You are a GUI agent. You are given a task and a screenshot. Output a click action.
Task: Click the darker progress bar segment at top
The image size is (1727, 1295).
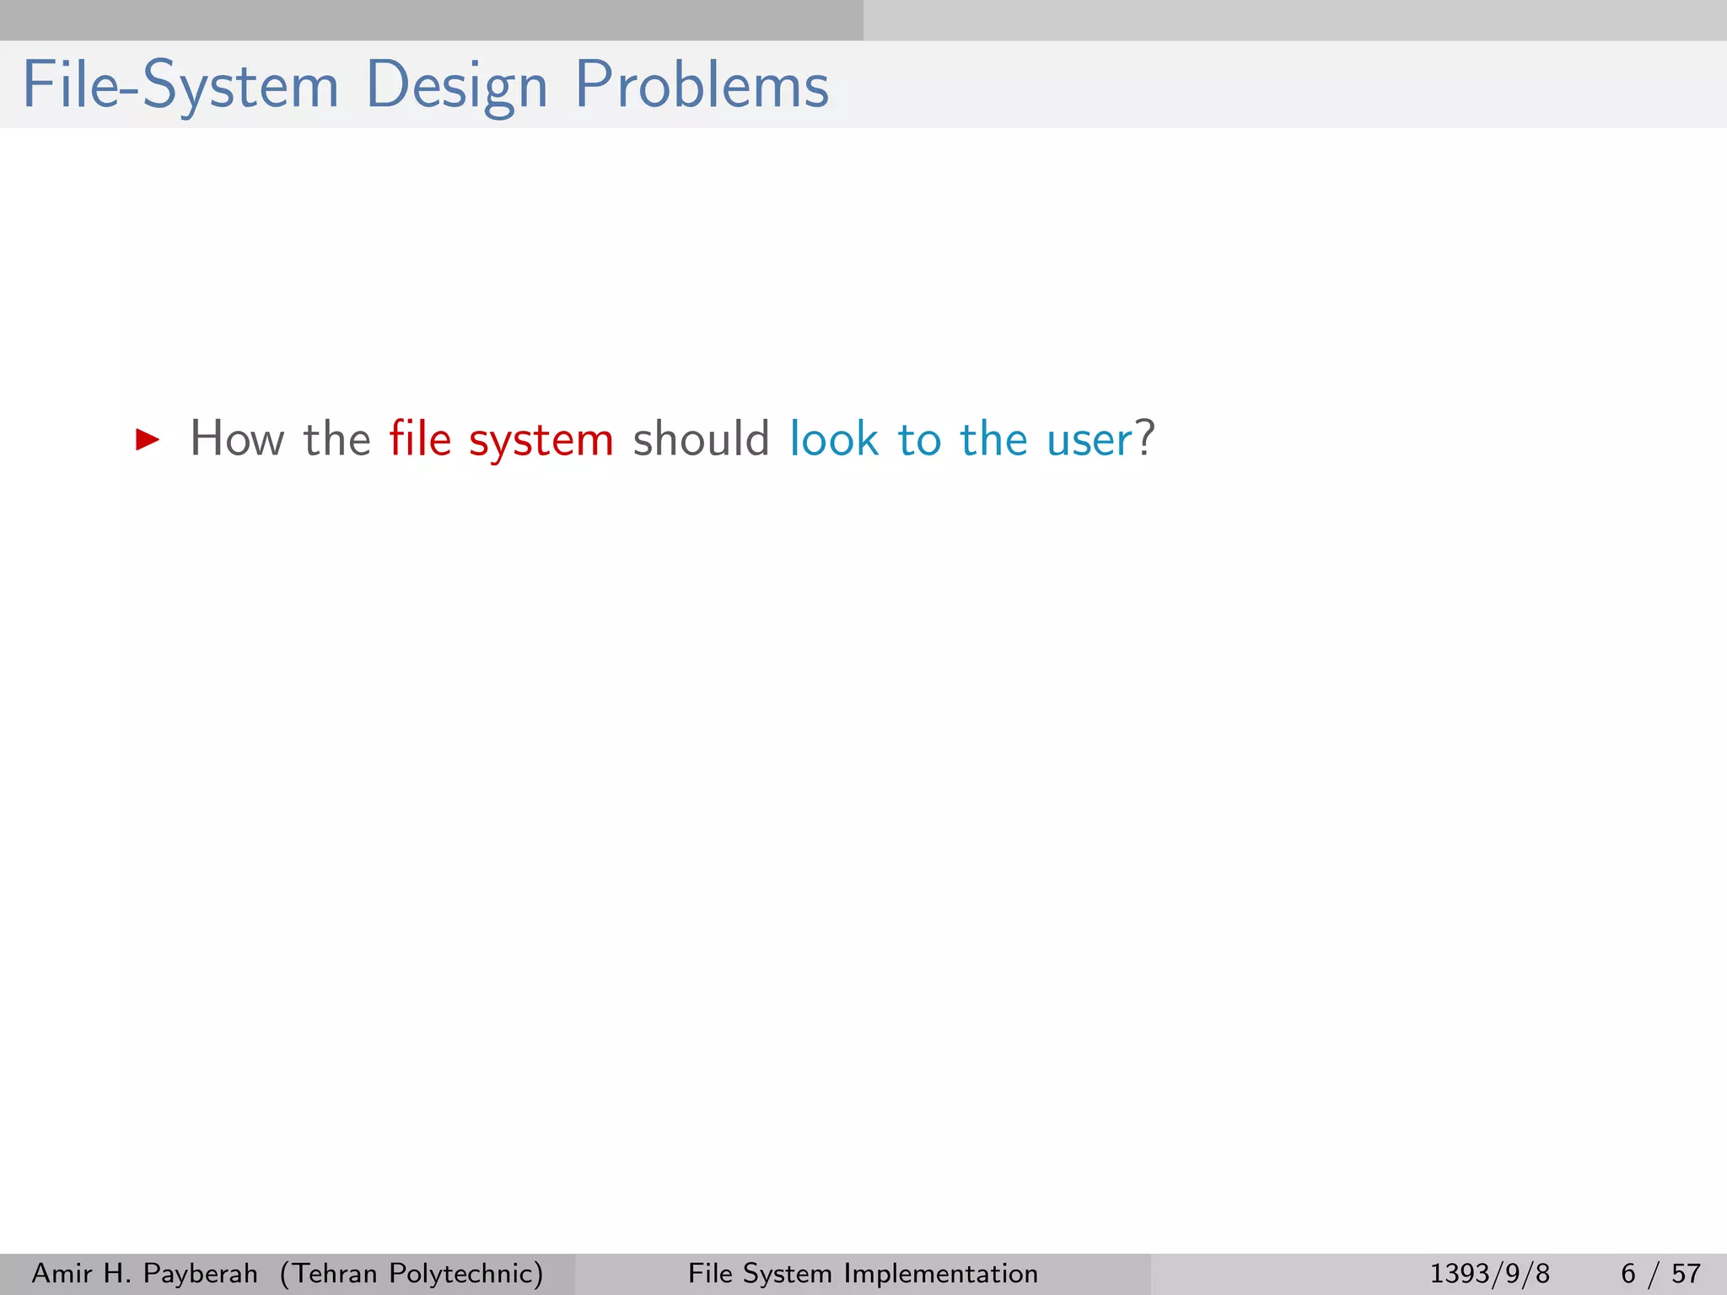click(432, 20)
